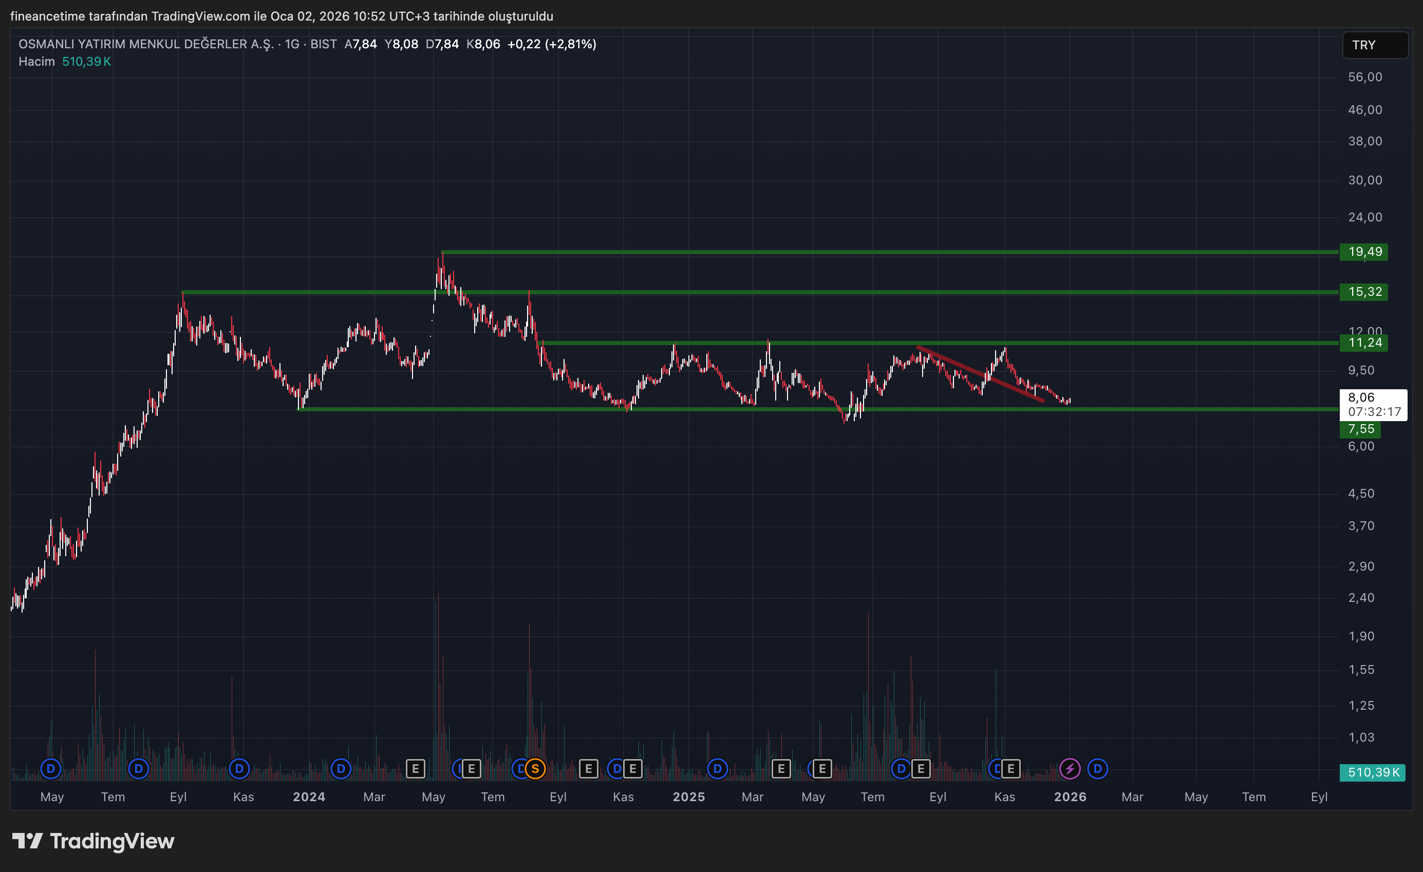Click the 510,39K volume axis label
Viewport: 1423px width, 872px height.
[x=1372, y=772]
